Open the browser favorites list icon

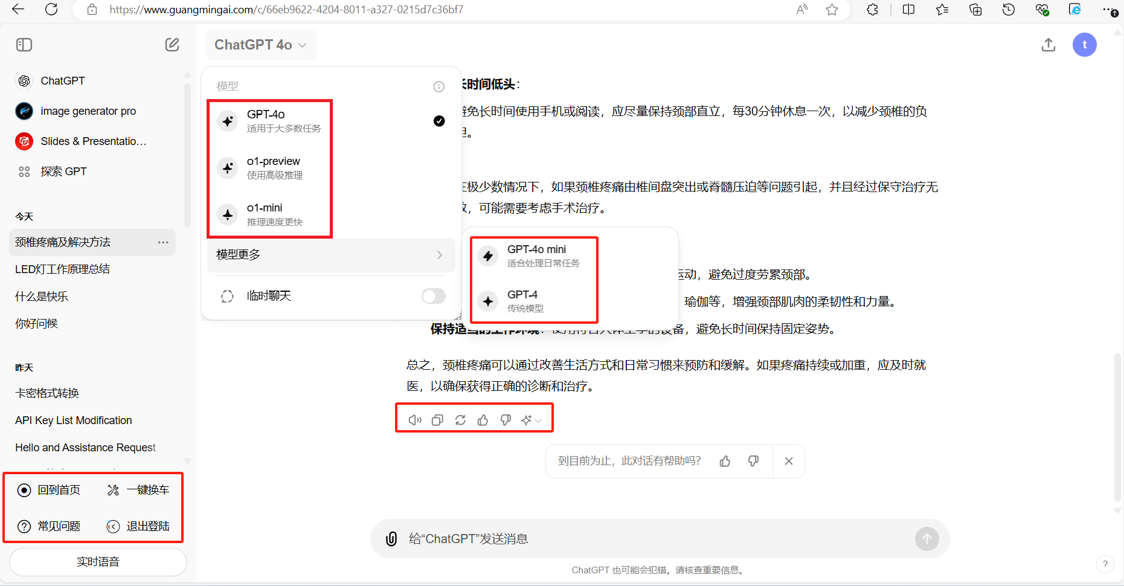[942, 9]
